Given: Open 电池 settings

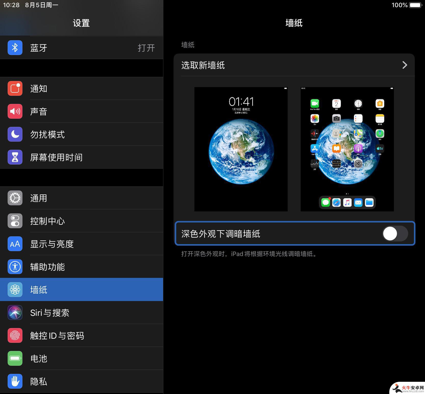Looking at the screenshot, I should [x=82, y=358].
